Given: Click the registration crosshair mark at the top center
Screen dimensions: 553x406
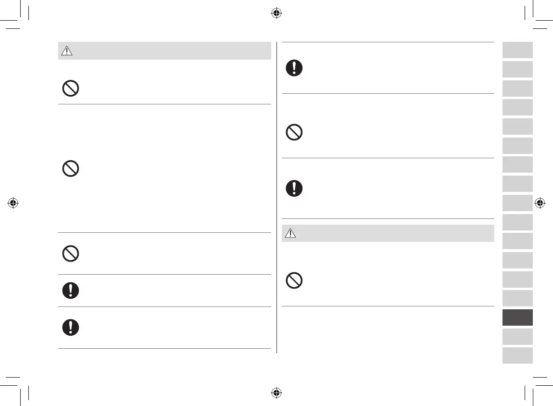Looking at the screenshot, I should tap(276, 13).
